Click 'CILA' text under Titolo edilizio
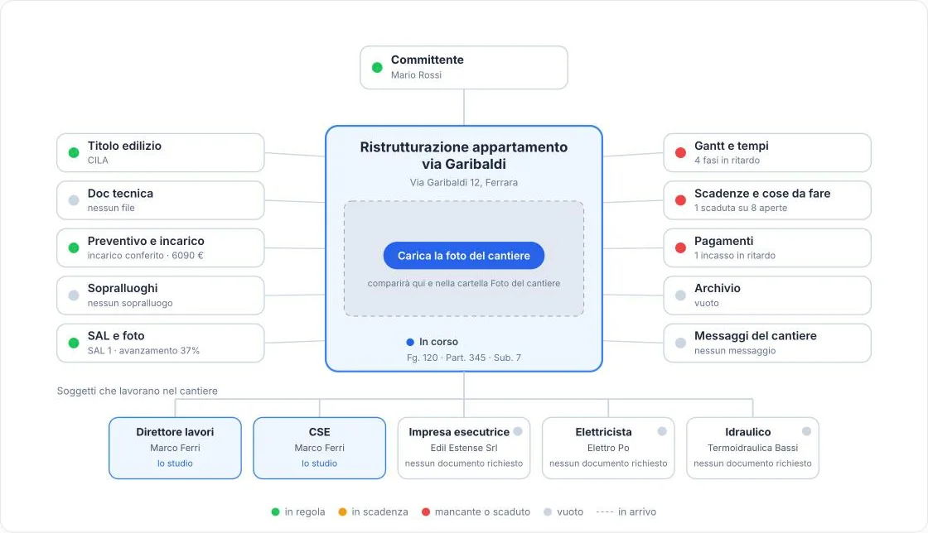This screenshot has height=533, width=928. [98, 160]
